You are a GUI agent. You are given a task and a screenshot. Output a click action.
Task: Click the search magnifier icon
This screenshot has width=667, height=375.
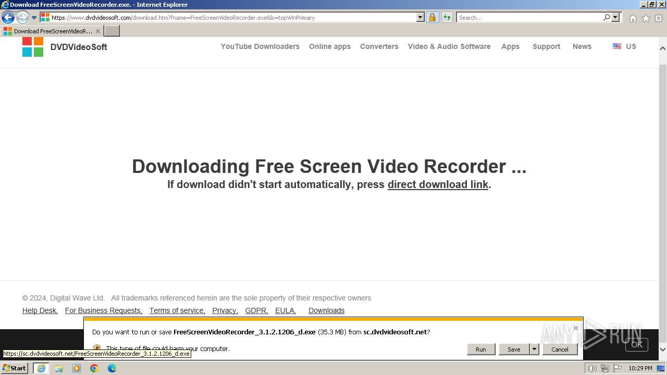[x=607, y=17]
